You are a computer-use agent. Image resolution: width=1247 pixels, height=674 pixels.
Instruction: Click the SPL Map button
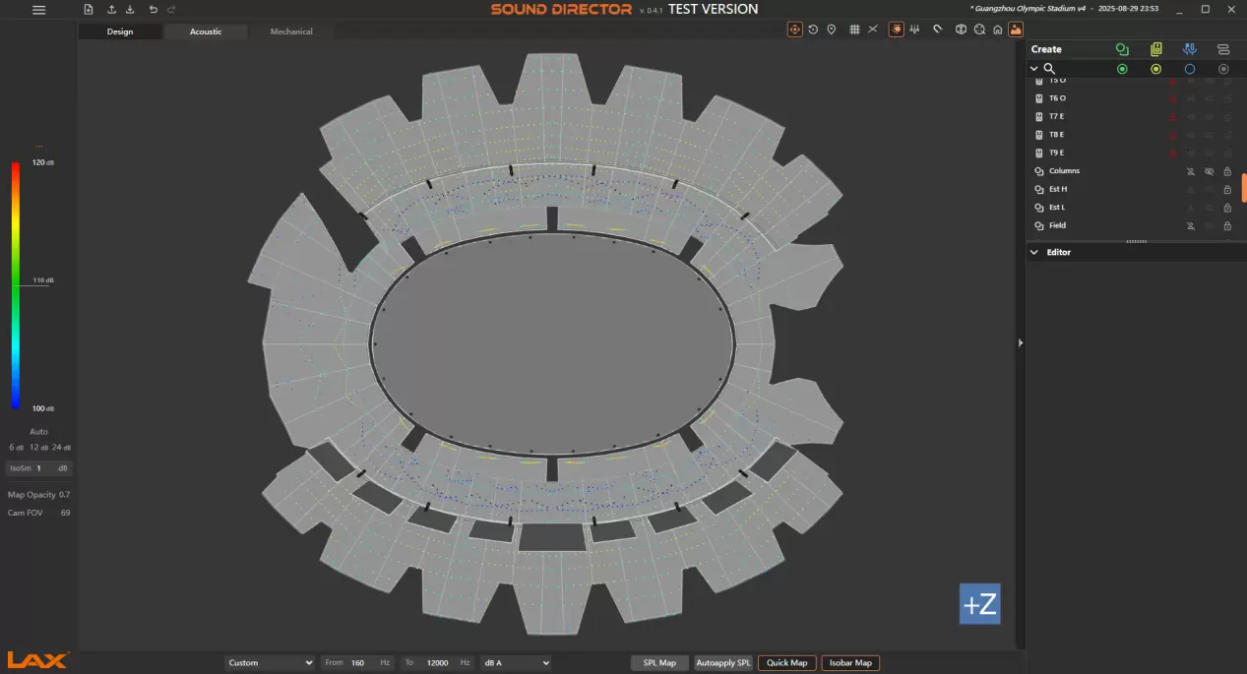click(659, 663)
